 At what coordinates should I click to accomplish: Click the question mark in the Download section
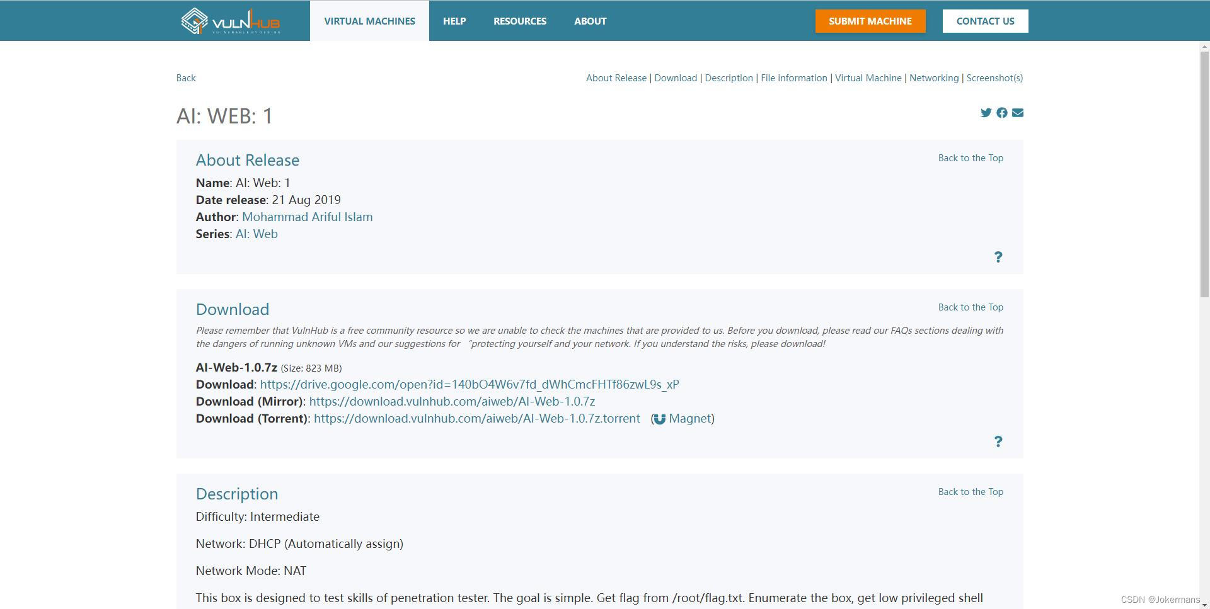998,441
